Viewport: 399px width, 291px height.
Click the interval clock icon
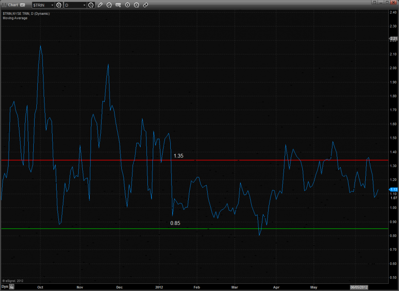[91, 5]
